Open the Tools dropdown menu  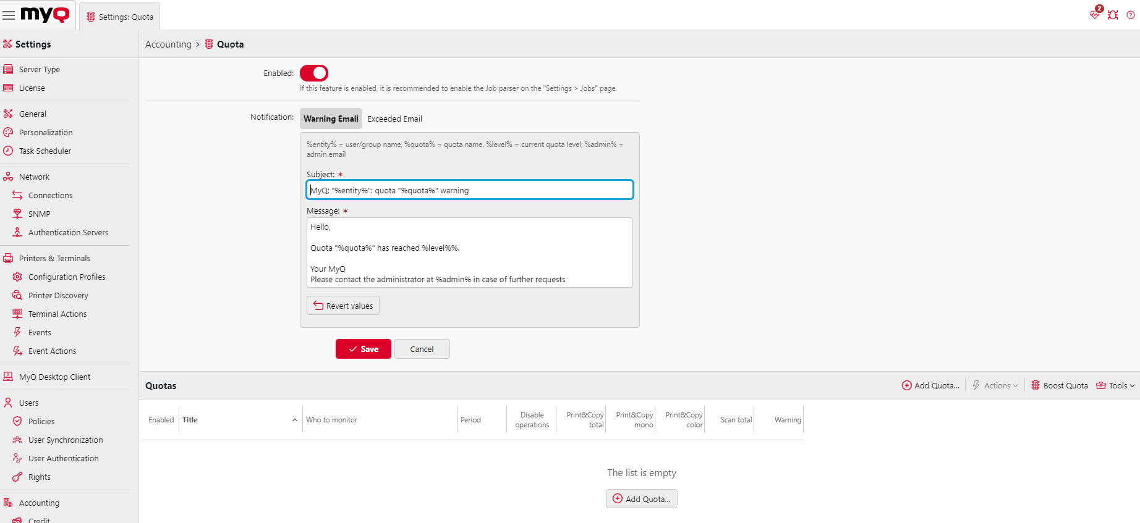pyautogui.click(x=1116, y=385)
